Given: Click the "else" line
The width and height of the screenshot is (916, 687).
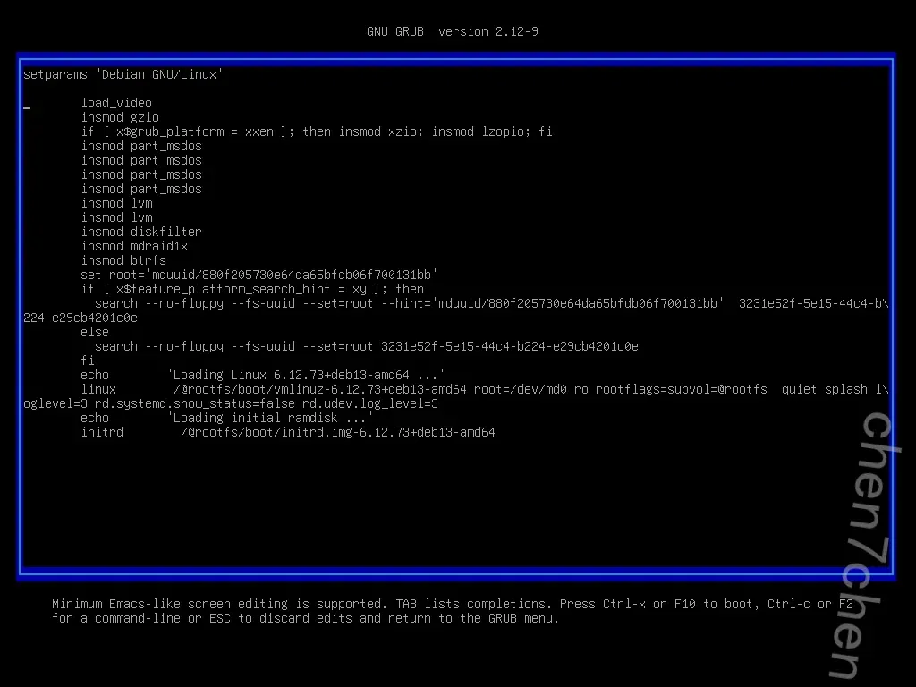Looking at the screenshot, I should [95, 333].
